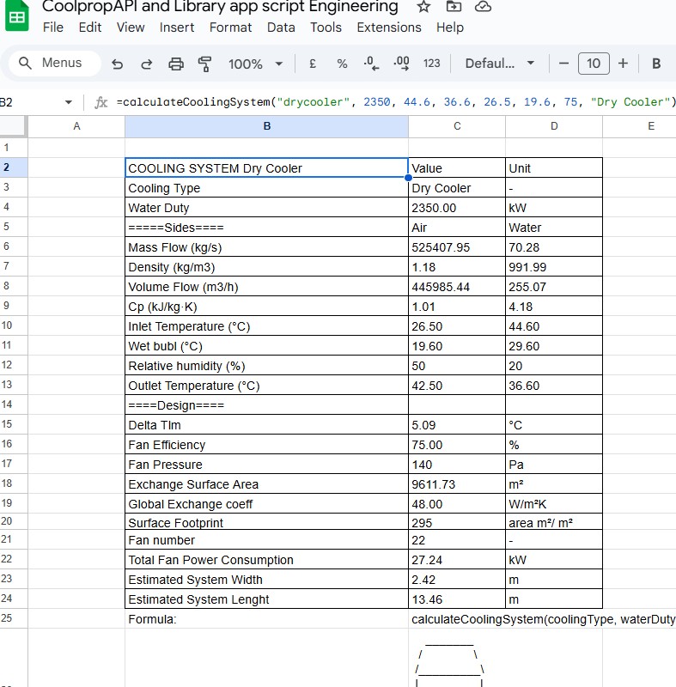Check the cloud save status icon

coord(483,6)
